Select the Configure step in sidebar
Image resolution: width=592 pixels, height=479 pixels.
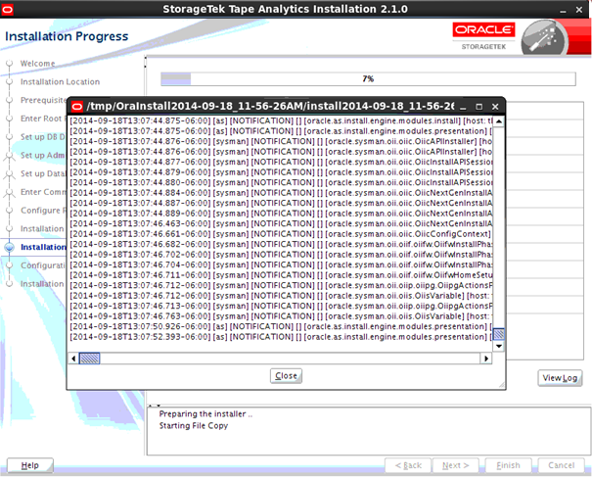click(43, 211)
